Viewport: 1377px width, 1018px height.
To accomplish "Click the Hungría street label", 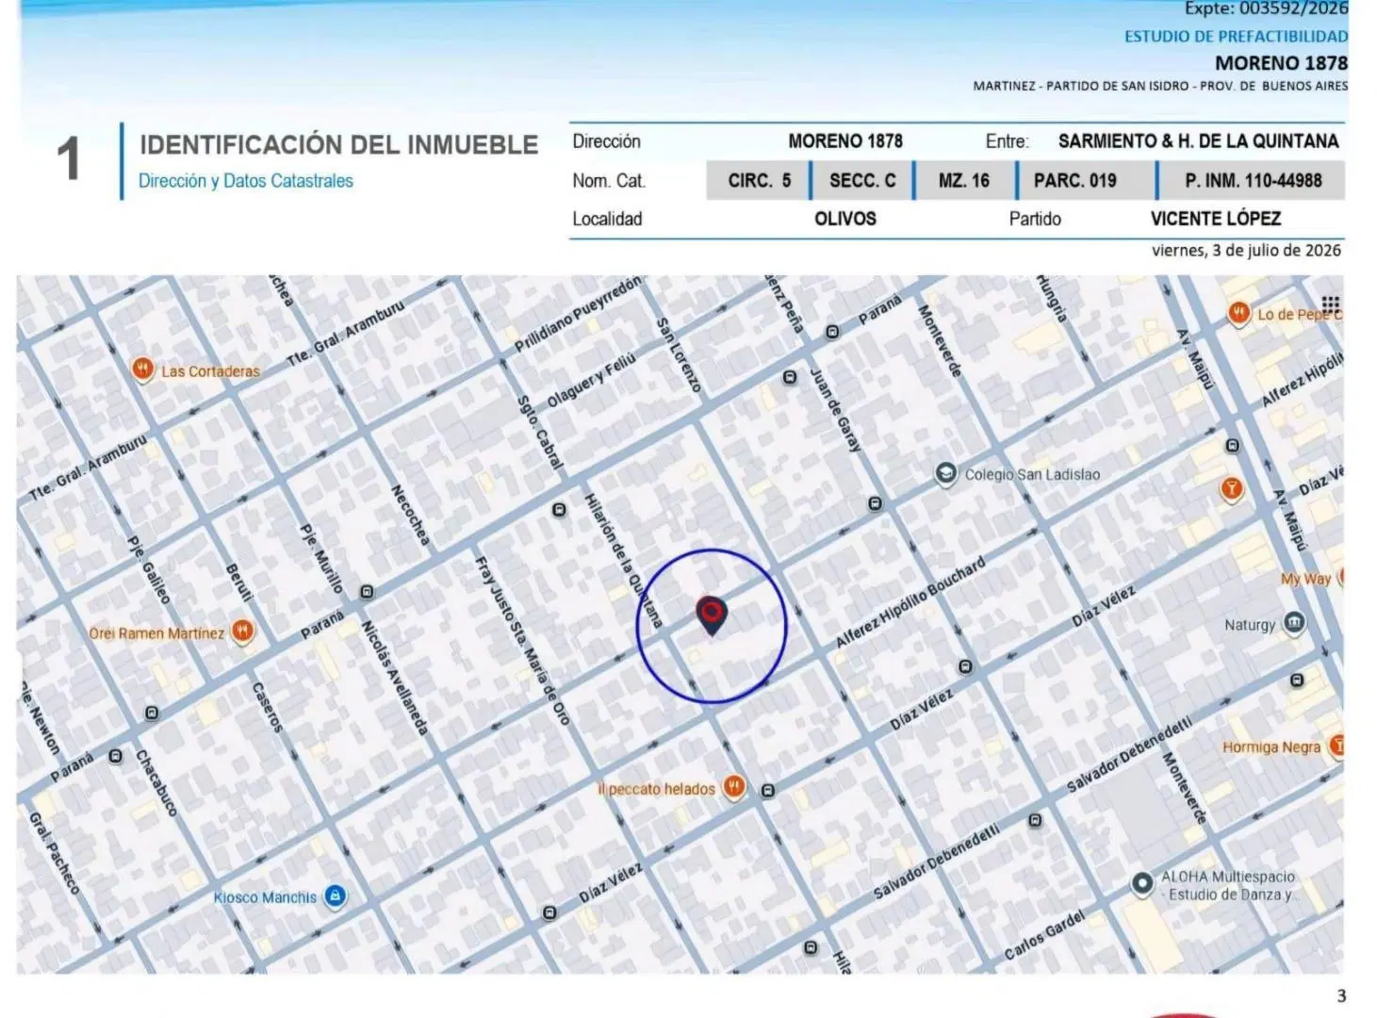I will 1051,299.
